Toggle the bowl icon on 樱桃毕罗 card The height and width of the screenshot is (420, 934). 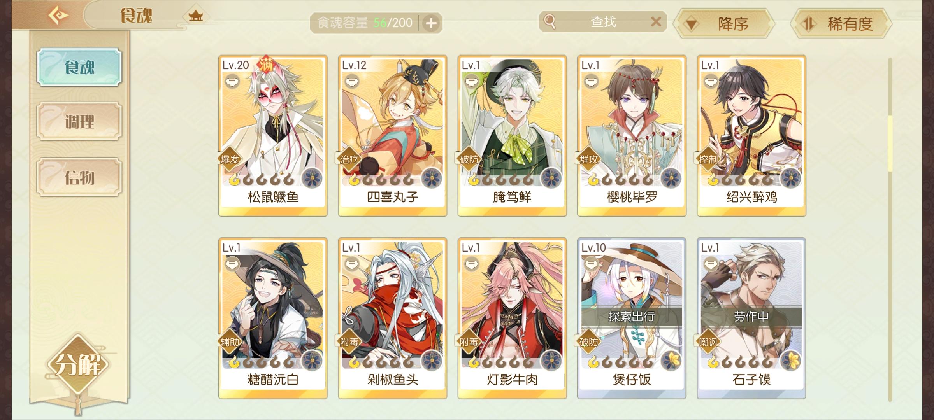coord(591,81)
